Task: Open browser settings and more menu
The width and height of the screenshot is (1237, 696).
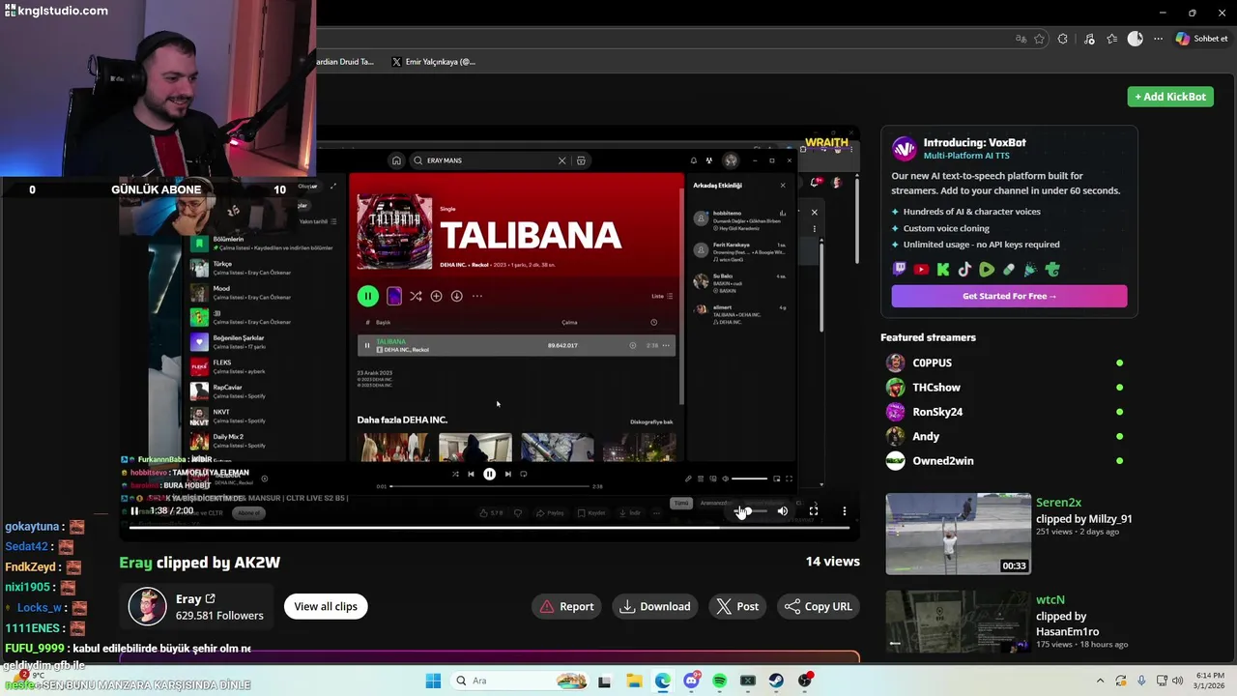Action: [1158, 39]
